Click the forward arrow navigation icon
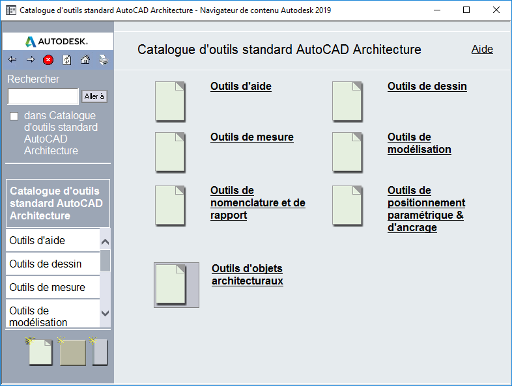The height and width of the screenshot is (386, 512). click(31, 60)
